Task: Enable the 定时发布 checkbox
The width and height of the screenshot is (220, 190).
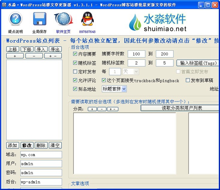Action: click(x=75, y=72)
